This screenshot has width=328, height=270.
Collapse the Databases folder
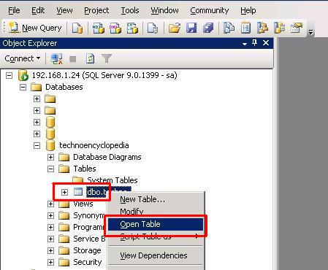(x=23, y=87)
